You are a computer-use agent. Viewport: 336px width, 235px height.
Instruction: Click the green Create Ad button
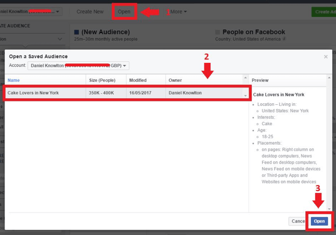point(324,12)
